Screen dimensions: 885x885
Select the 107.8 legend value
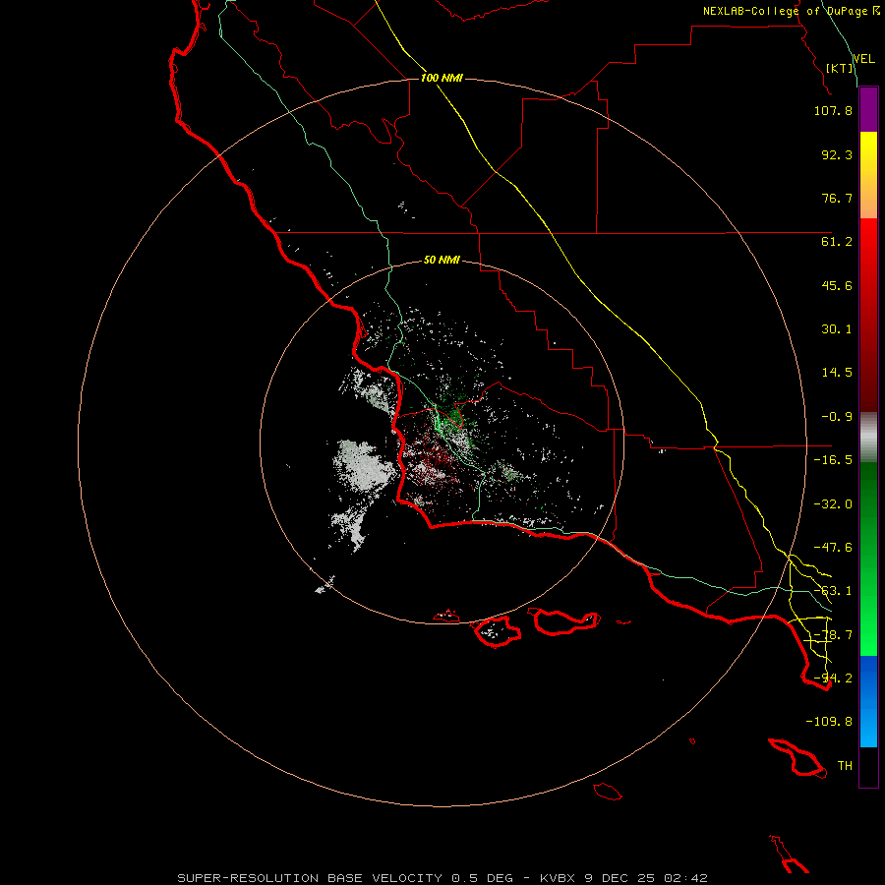pos(833,110)
